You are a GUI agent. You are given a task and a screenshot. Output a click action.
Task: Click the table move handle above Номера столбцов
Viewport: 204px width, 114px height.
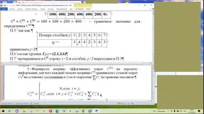click(37, 32)
